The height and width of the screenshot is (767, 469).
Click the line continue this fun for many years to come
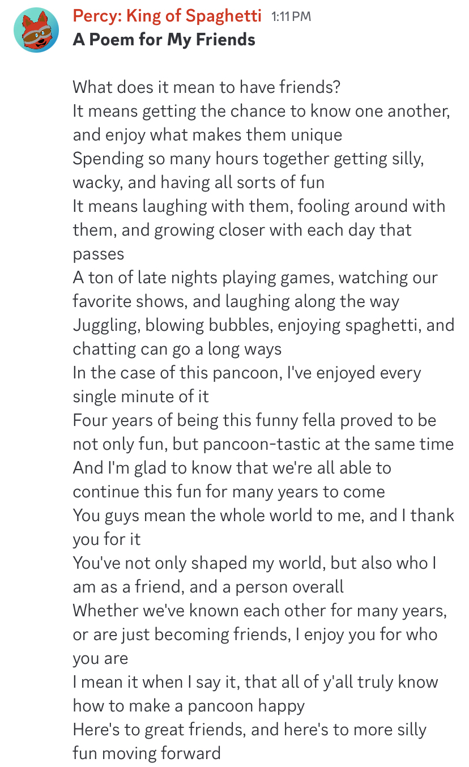pos(229,492)
